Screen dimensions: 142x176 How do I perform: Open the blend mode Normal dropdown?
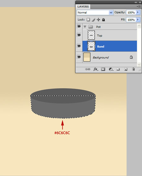(95, 12)
